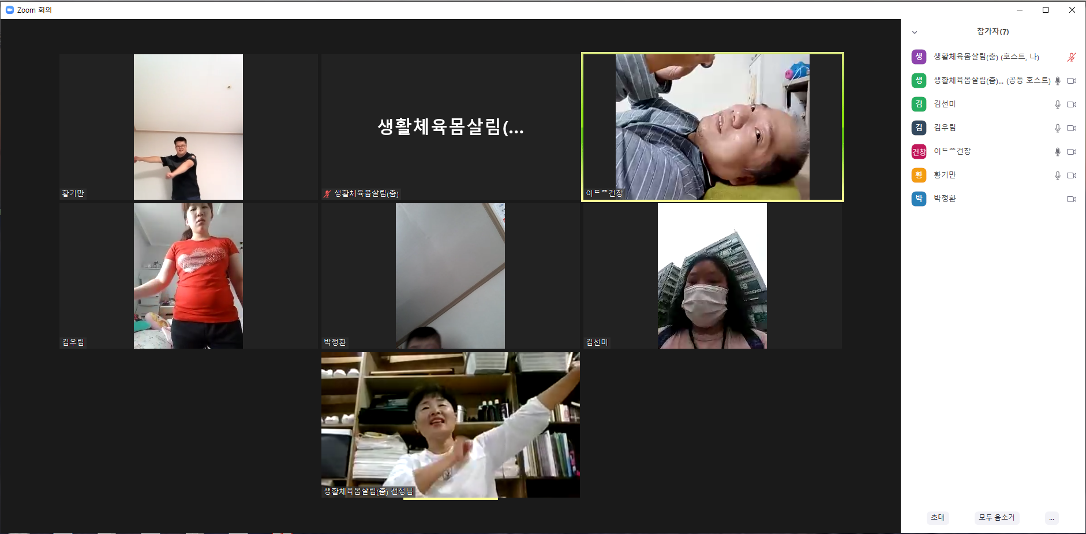
Task: Click the camera icon next to 김선미
Action: click(1072, 104)
